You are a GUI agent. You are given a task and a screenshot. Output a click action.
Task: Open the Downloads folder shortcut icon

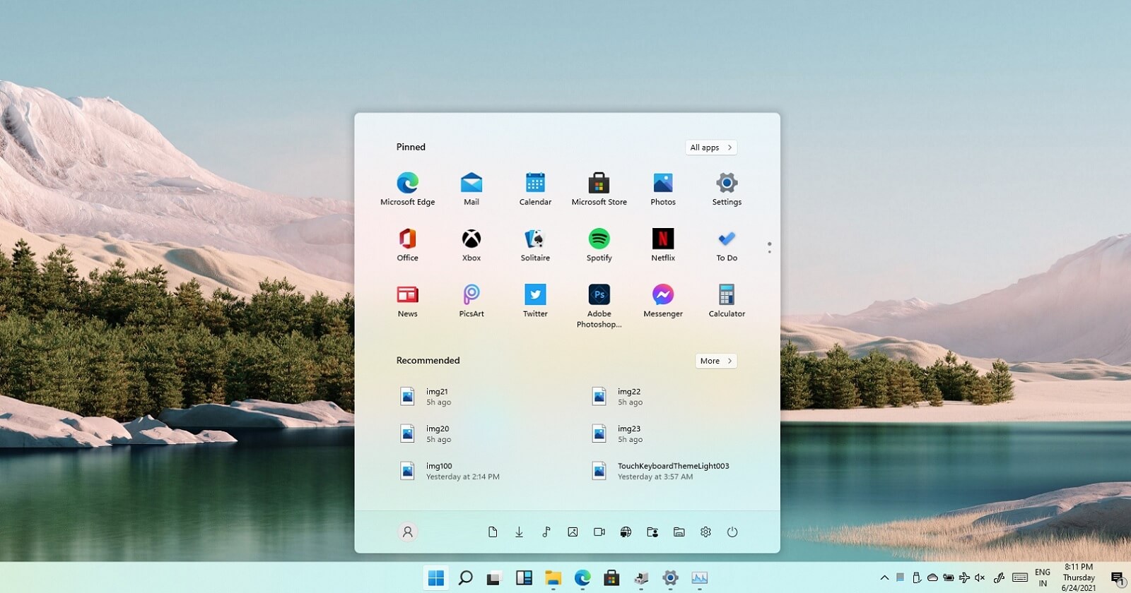click(x=519, y=532)
